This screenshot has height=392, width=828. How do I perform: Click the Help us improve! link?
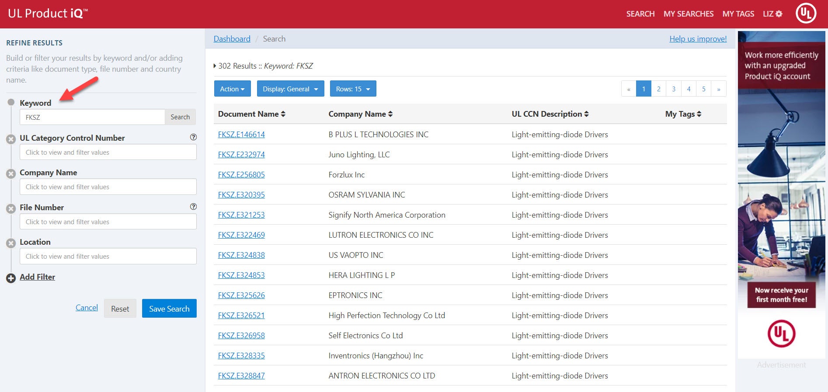coord(698,39)
